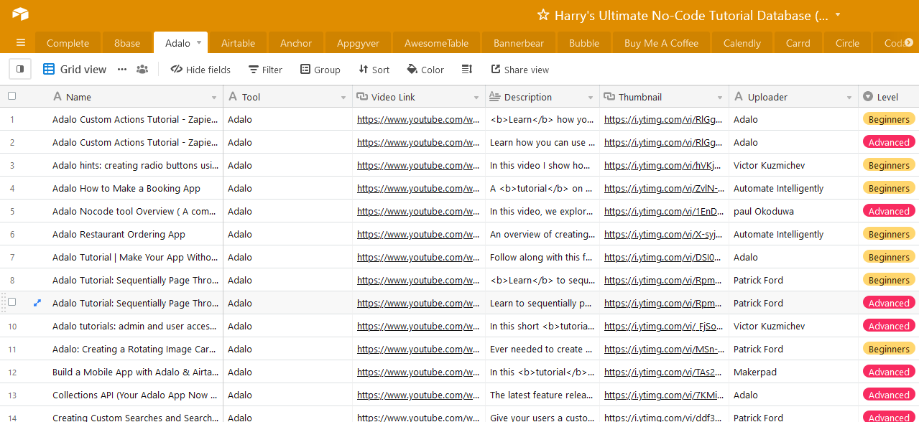Tick the checkbox for row 9
The height and width of the screenshot is (422, 919).
click(12, 302)
